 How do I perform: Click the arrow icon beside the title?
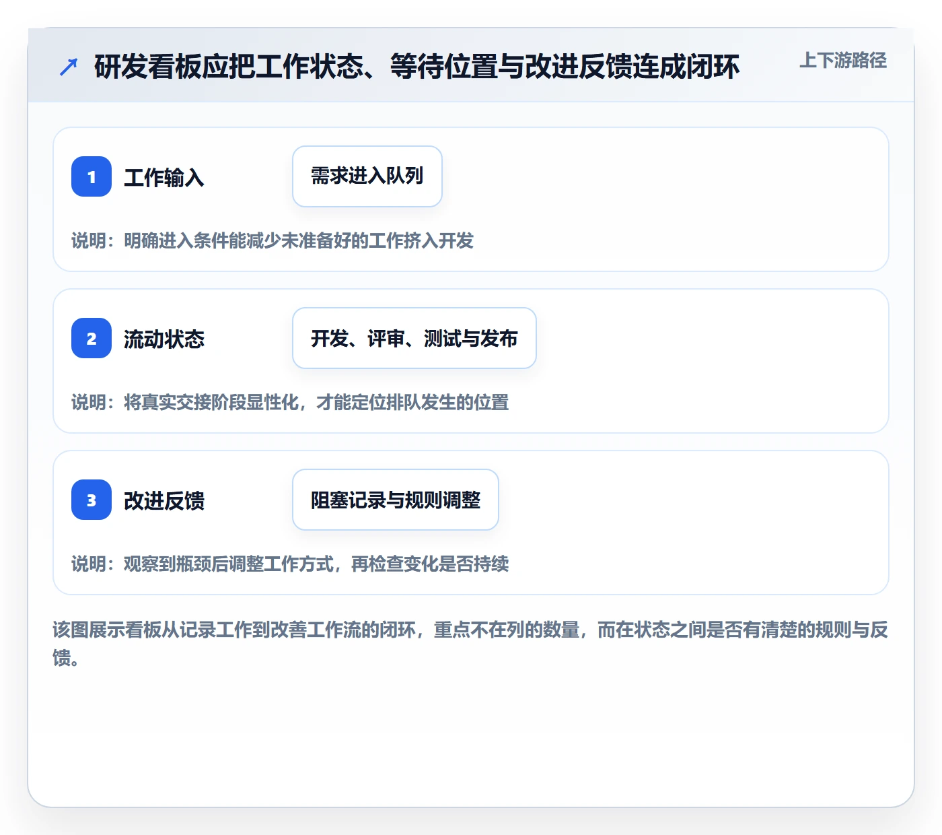(69, 67)
